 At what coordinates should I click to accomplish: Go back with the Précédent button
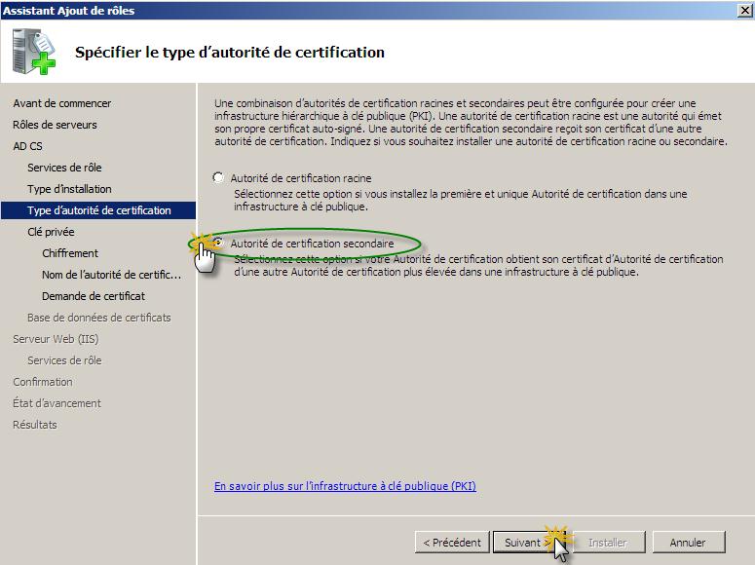click(452, 543)
